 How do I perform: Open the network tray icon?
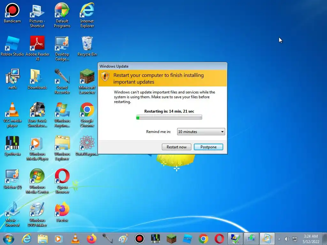295,239
